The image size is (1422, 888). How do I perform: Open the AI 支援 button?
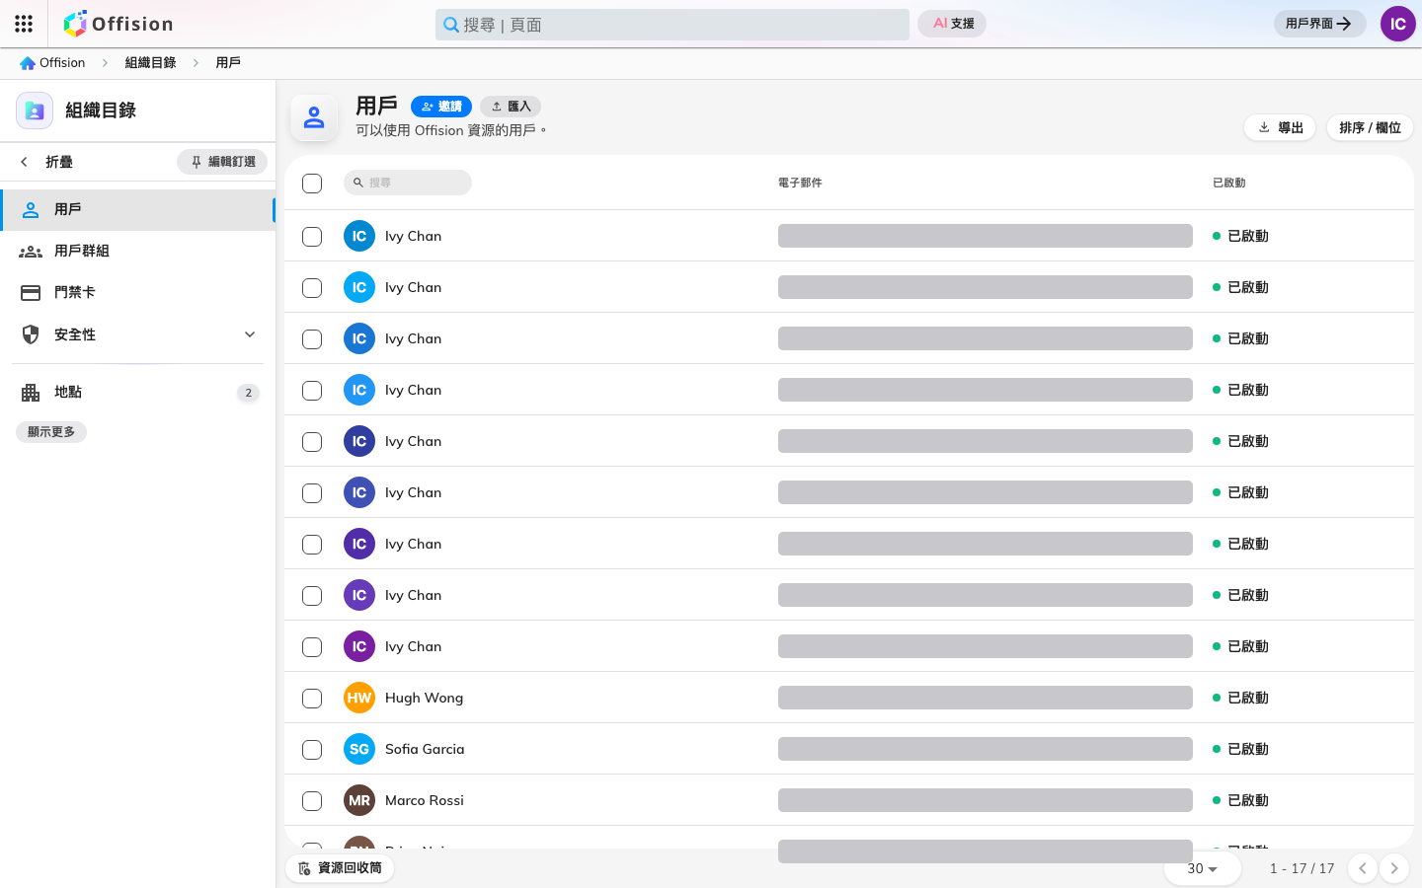[952, 24]
